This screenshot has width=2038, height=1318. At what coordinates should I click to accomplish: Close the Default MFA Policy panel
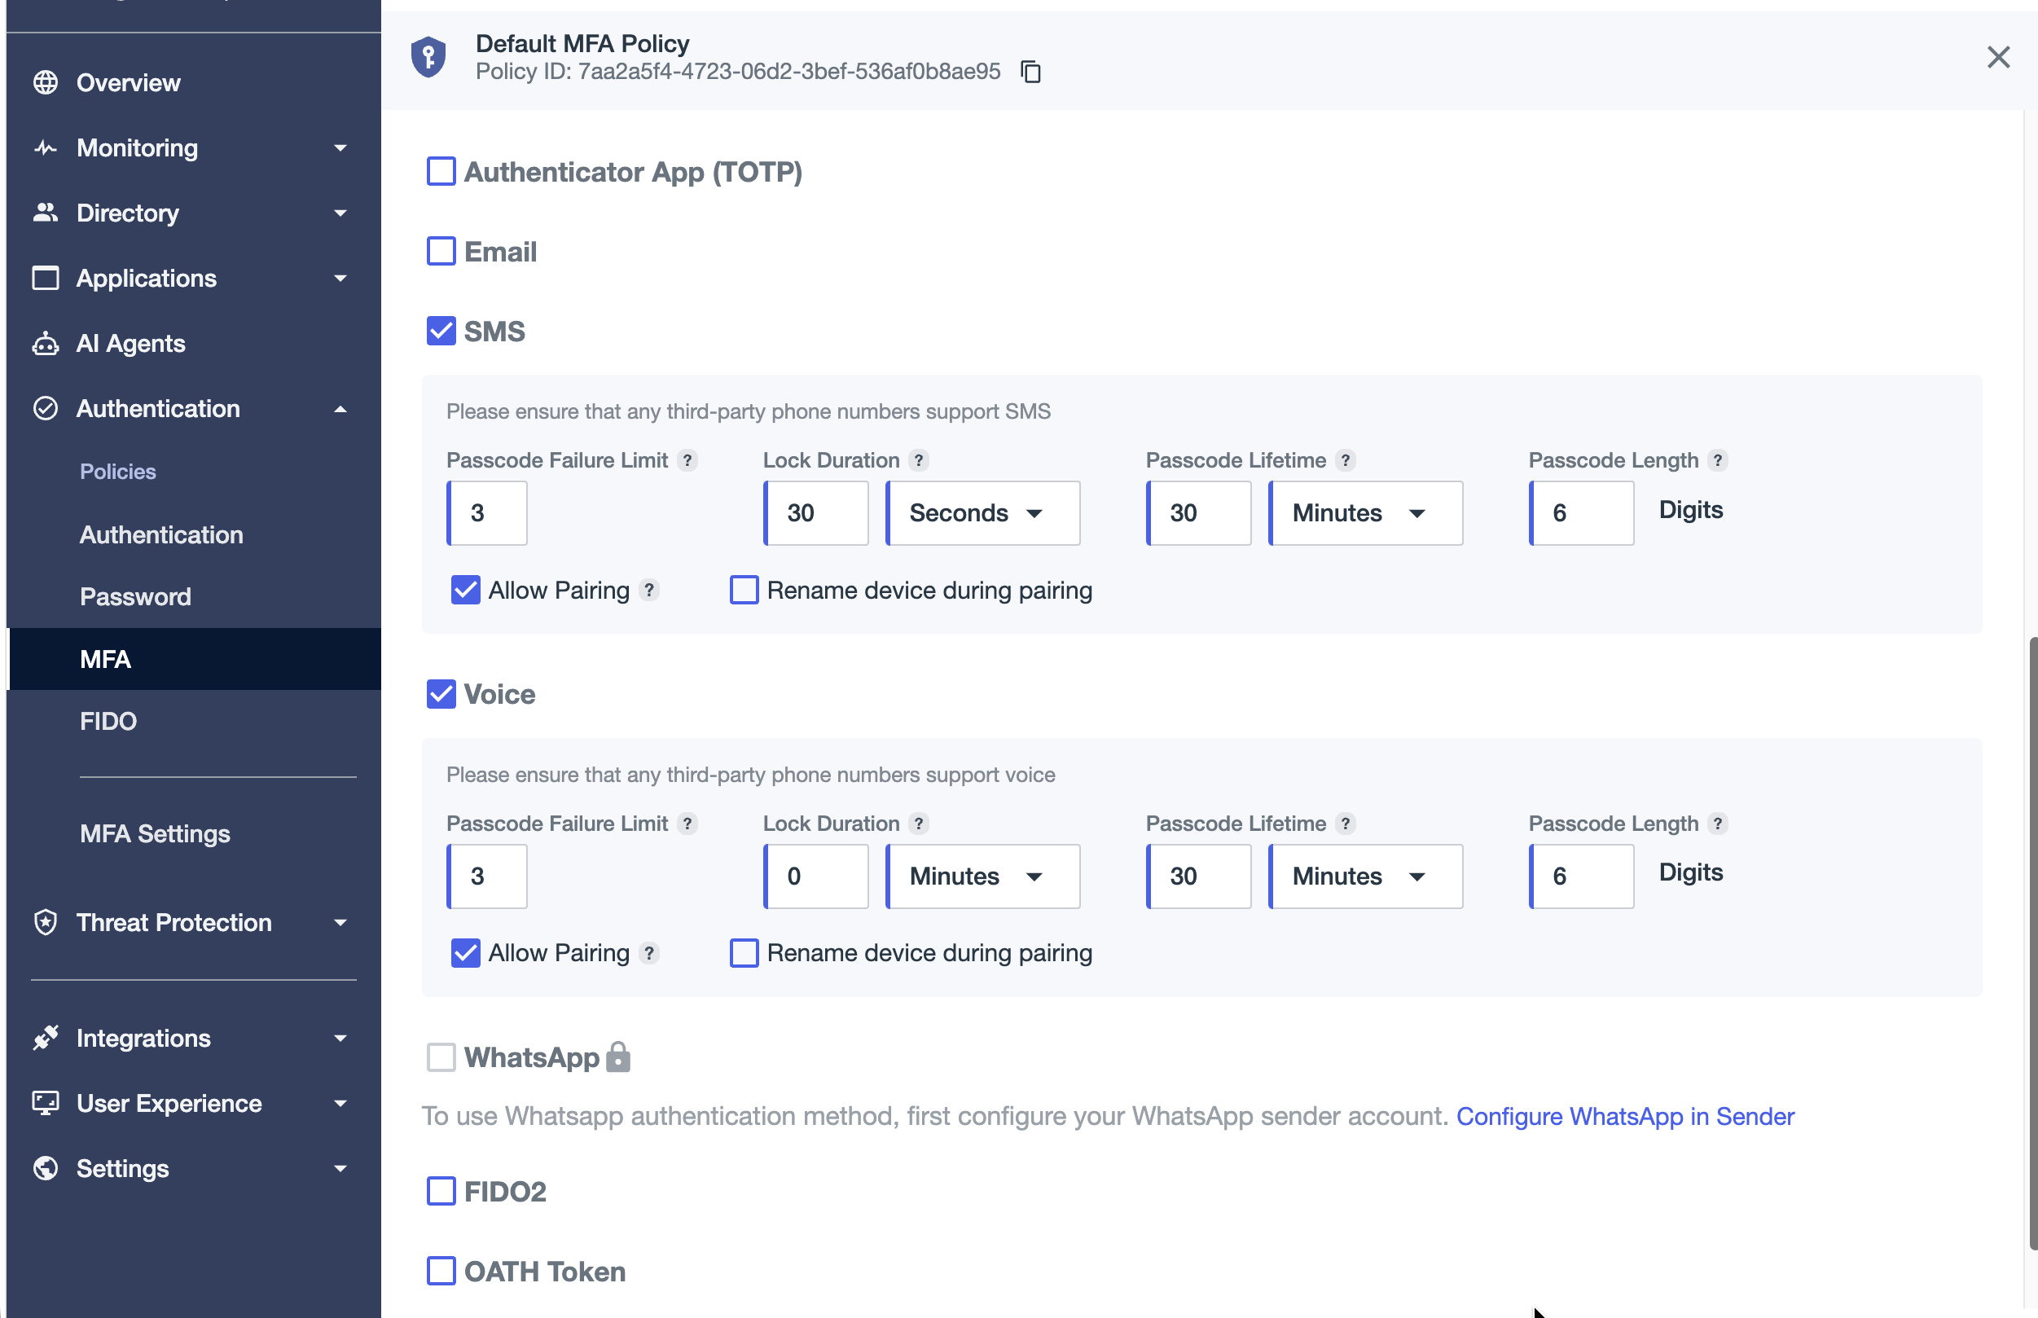coord(1998,57)
